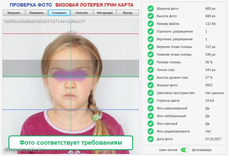Click the Выход (exit) button

[x=128, y=13]
